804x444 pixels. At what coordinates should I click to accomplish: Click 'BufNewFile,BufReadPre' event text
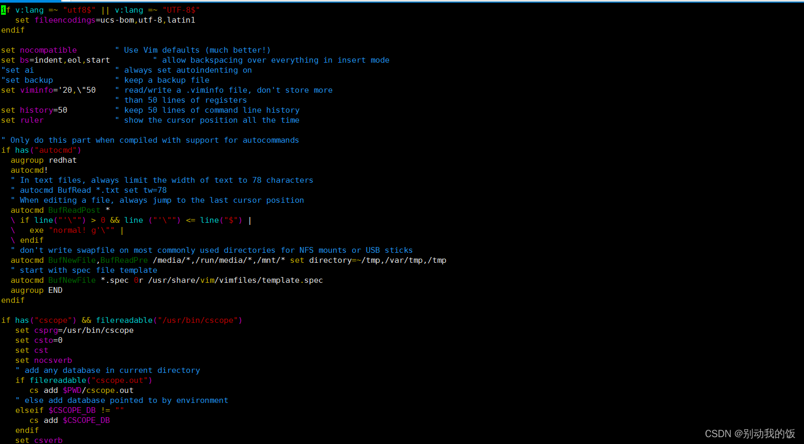tap(98, 260)
